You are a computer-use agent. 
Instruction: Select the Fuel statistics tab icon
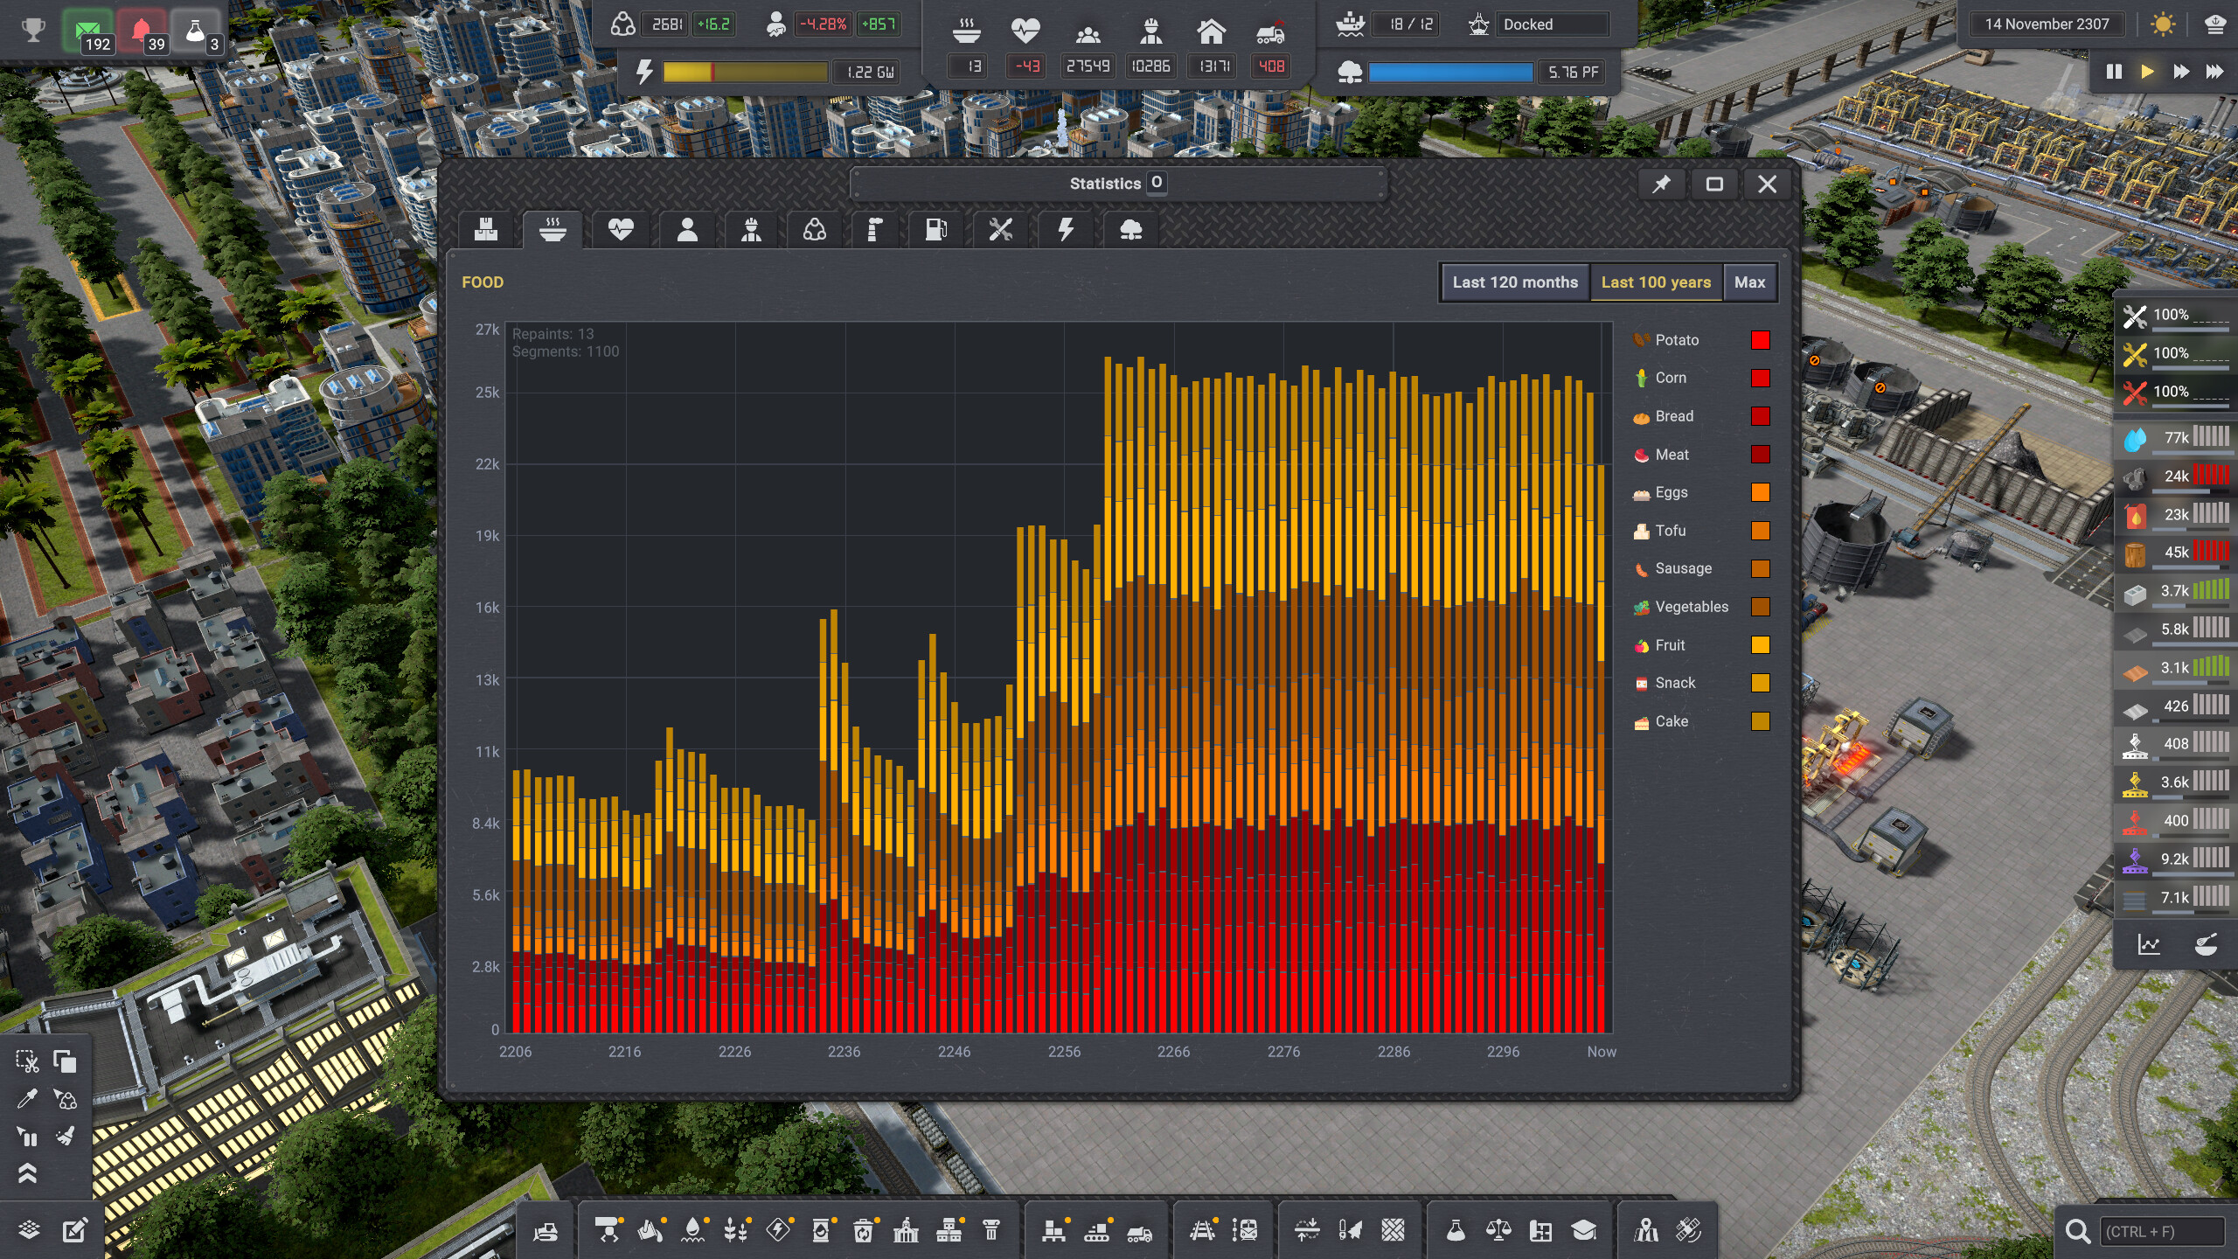(936, 230)
